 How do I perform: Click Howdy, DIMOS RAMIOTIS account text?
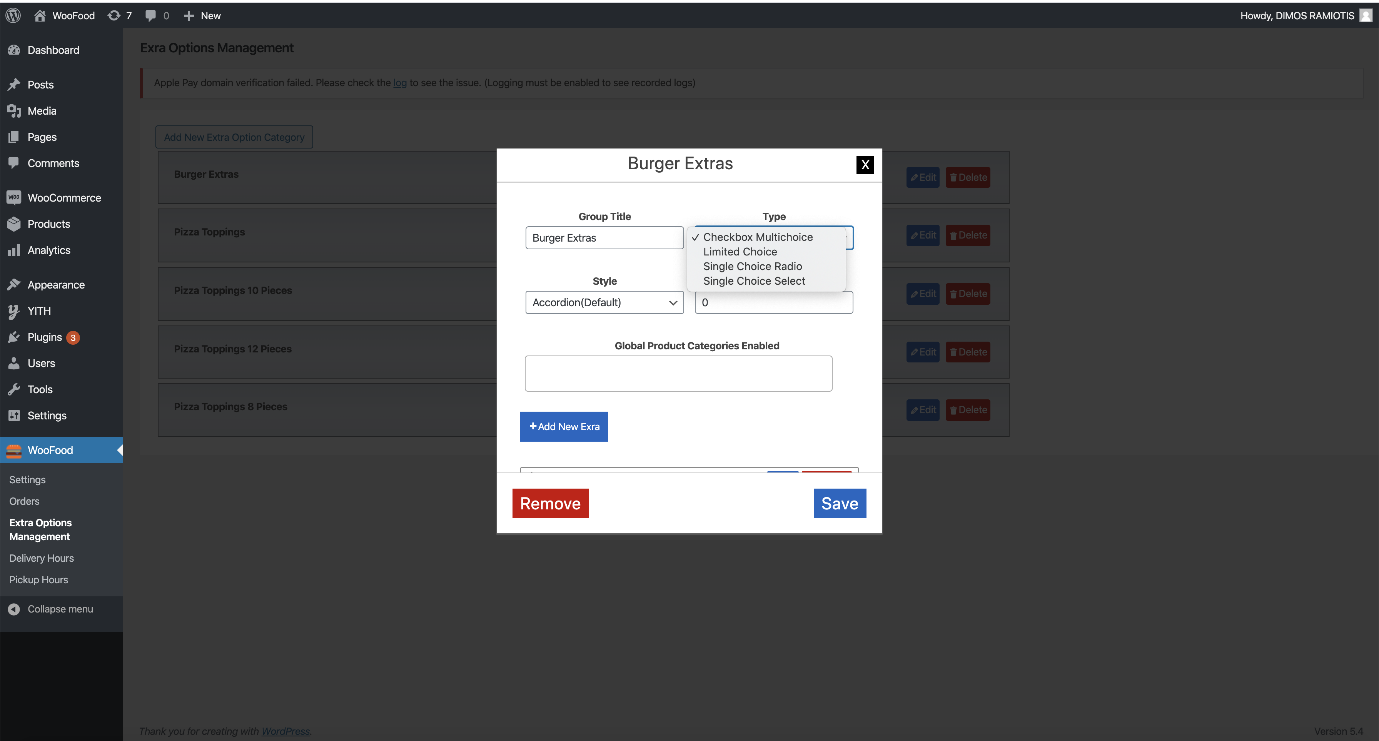click(1297, 15)
